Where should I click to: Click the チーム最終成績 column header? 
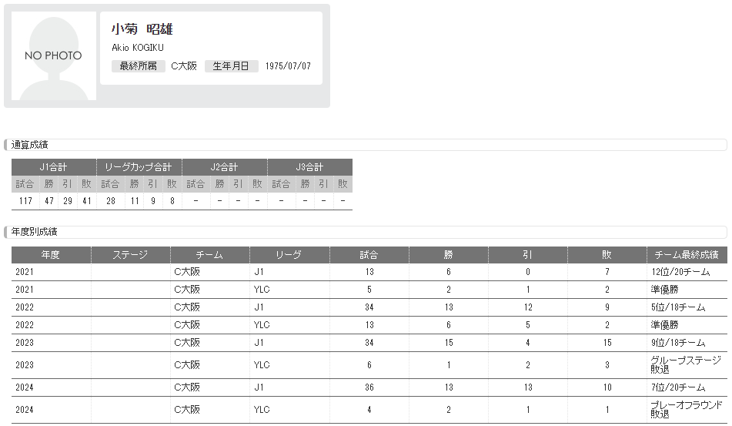[x=687, y=255]
